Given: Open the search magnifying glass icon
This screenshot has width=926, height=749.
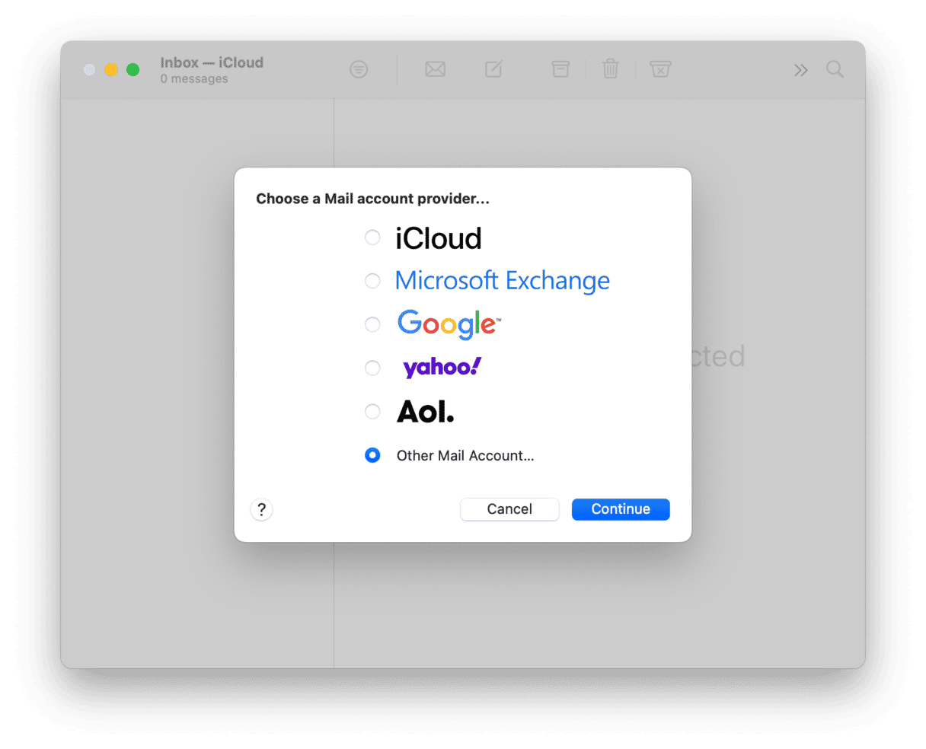Looking at the screenshot, I should point(835,70).
